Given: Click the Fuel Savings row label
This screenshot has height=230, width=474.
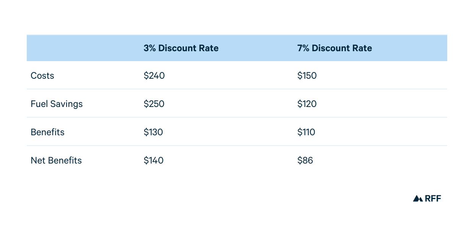Looking at the screenshot, I should click(57, 104).
